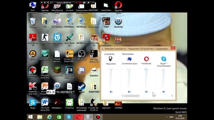The width and height of the screenshot is (214, 120).
Task: Open the flashplayer installer icon
Action: click(x=57, y=104)
